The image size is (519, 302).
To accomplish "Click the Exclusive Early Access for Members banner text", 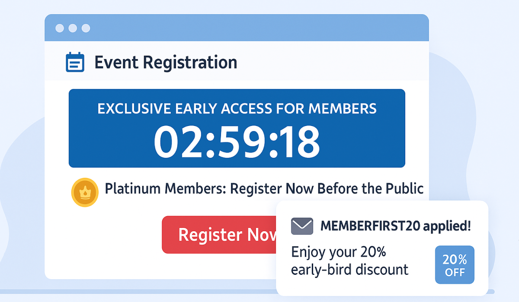I will click(237, 108).
